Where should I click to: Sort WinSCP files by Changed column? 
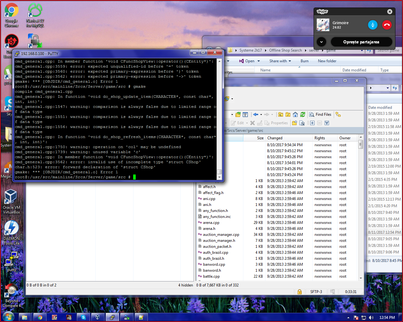pyautogui.click(x=289, y=138)
